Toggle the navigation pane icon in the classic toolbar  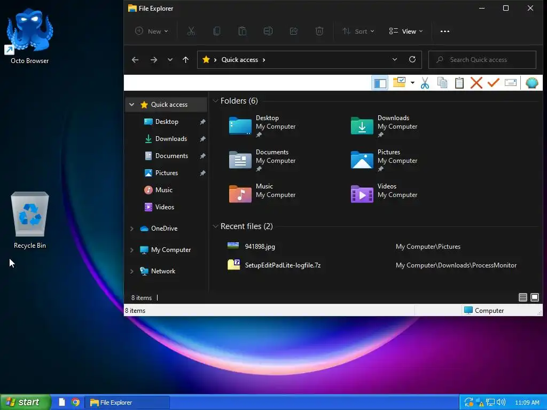click(380, 83)
